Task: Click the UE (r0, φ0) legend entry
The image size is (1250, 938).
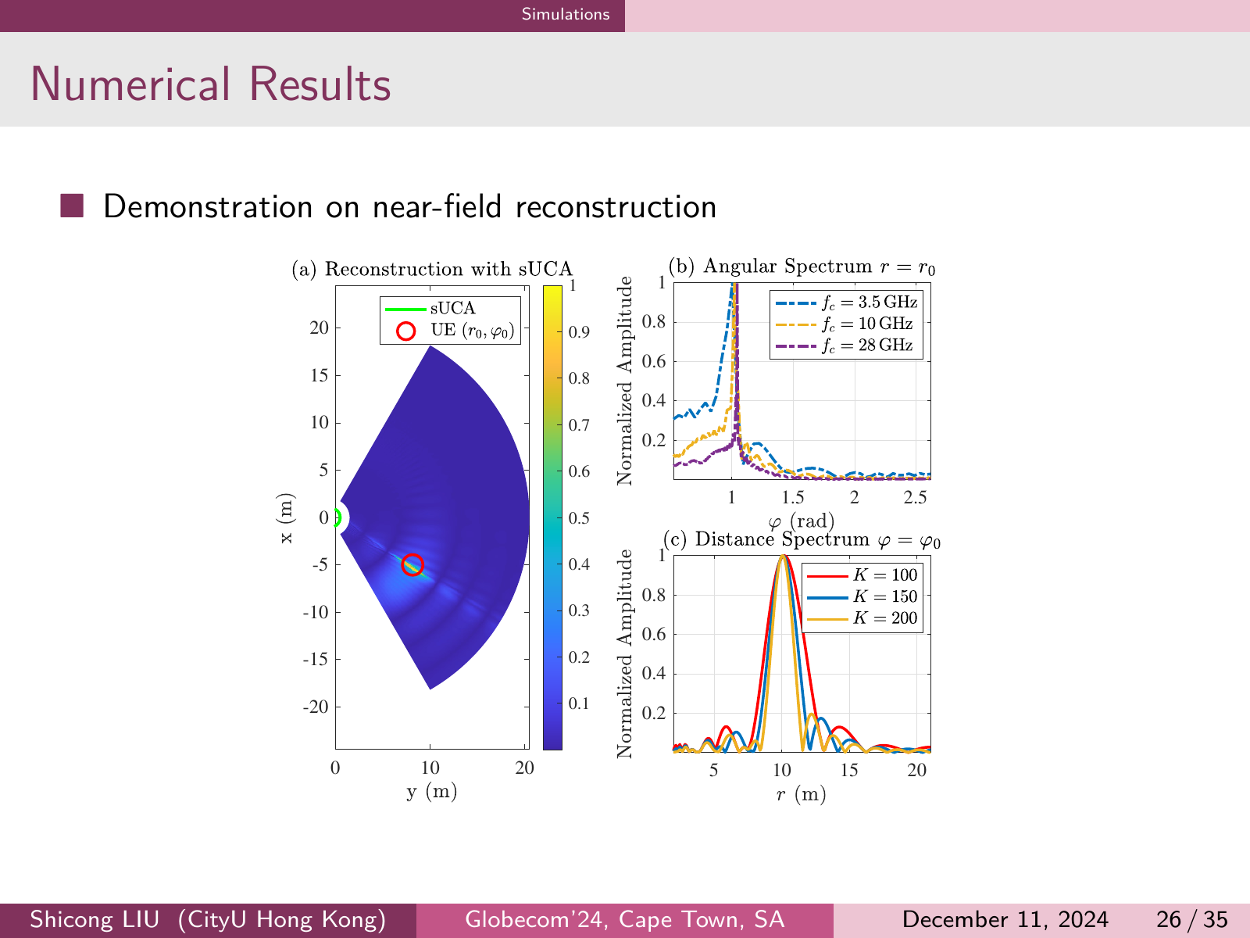Action: [456, 331]
